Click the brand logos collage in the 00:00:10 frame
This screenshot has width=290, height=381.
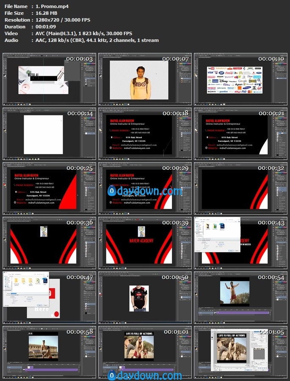coord(234,80)
